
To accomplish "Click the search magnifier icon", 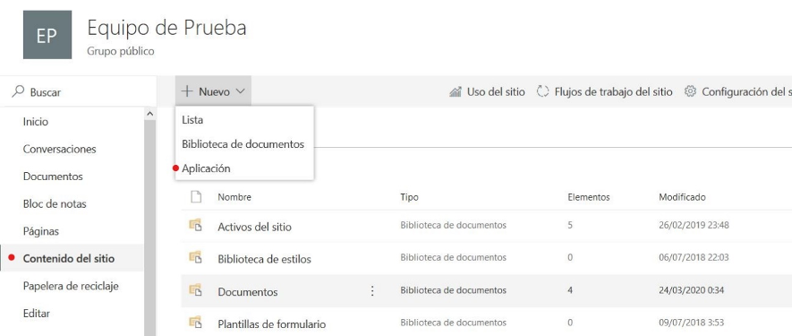I will (18, 91).
